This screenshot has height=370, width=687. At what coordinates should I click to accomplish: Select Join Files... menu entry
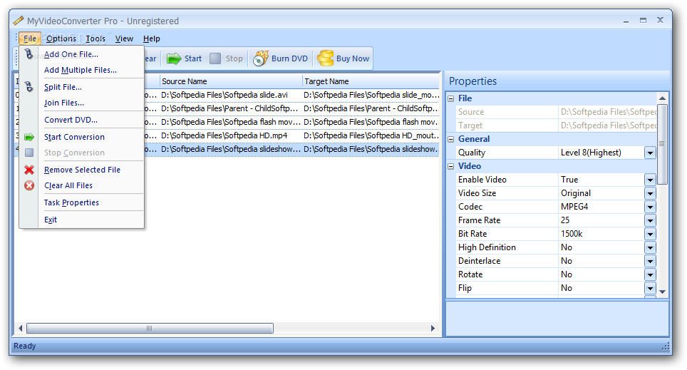(64, 103)
